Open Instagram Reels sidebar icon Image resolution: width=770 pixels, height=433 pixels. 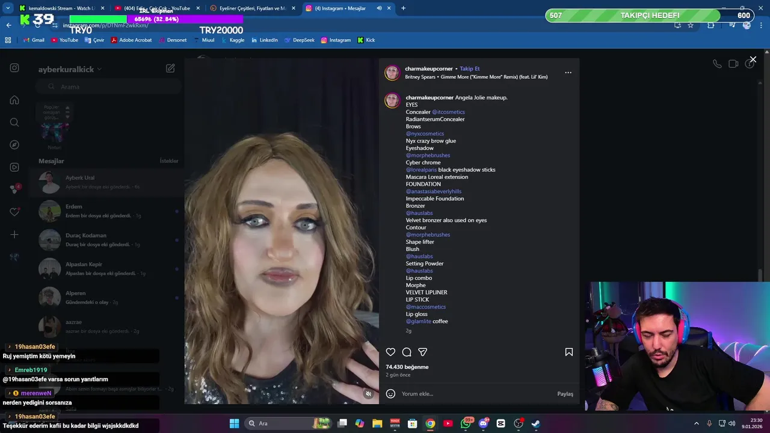pyautogui.click(x=14, y=167)
